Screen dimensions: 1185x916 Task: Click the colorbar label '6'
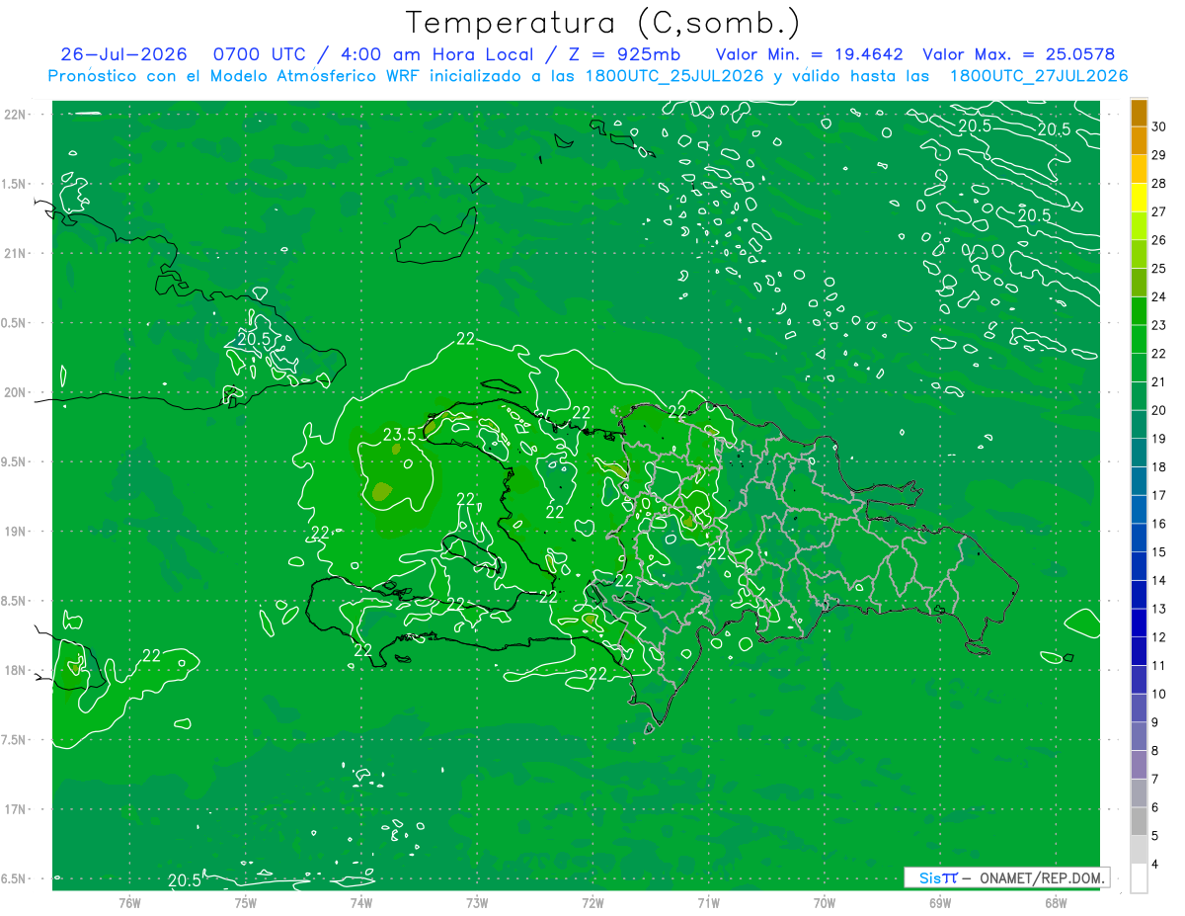tap(1156, 807)
